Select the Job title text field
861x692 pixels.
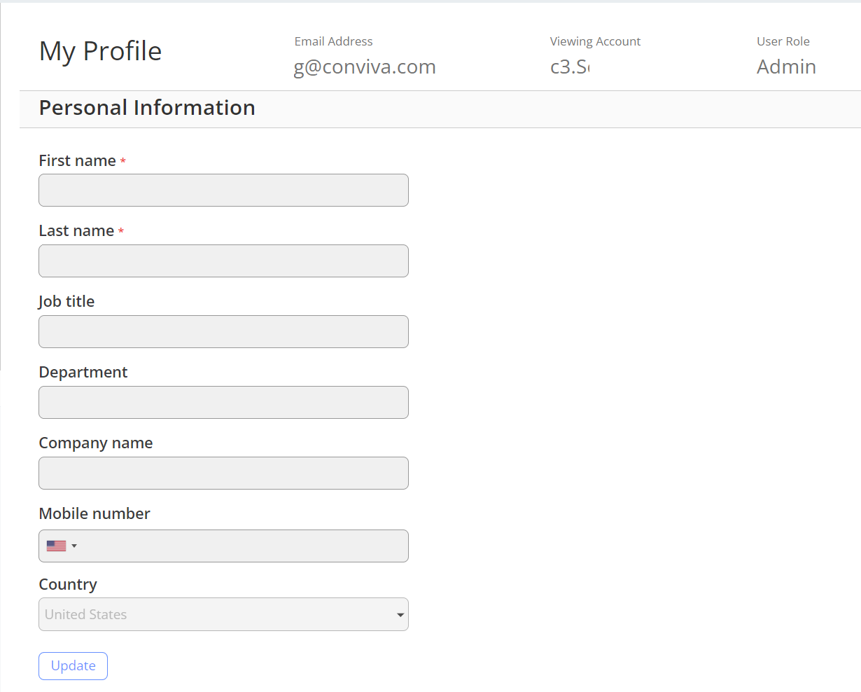223,332
